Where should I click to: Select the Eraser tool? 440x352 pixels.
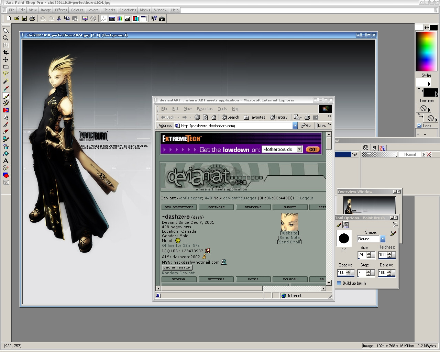click(6, 132)
